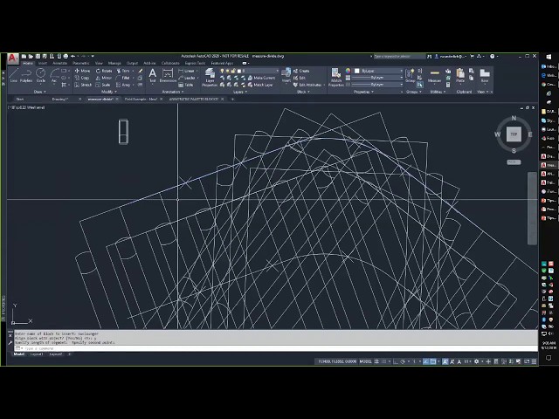The image size is (559, 419).
Task: Select the Text tool in Annotation panel
Action: point(152,76)
